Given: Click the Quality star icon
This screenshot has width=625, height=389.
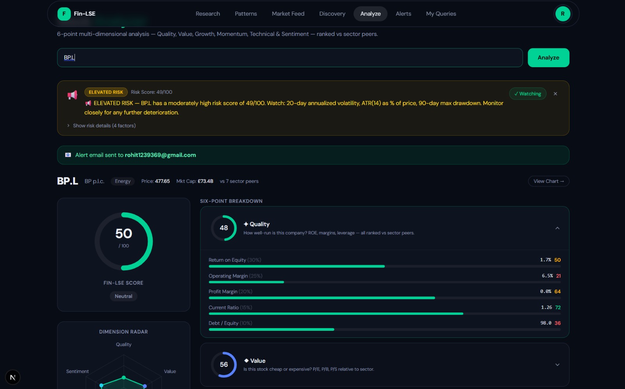Looking at the screenshot, I should click(x=246, y=224).
